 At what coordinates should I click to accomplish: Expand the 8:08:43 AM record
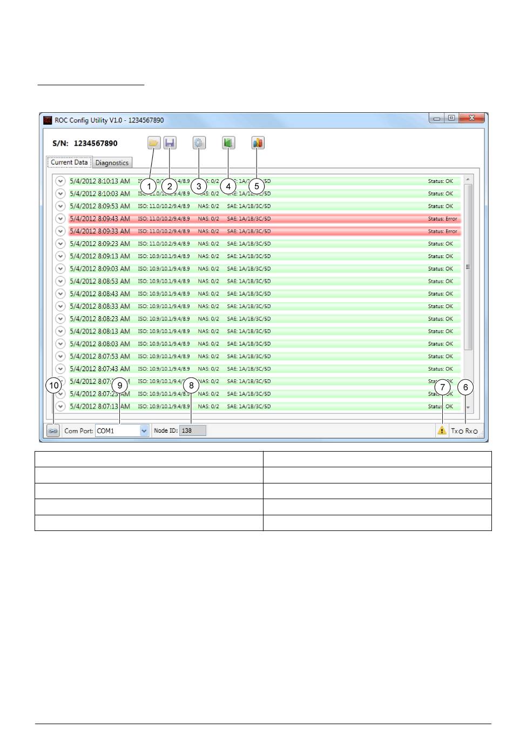60,294
